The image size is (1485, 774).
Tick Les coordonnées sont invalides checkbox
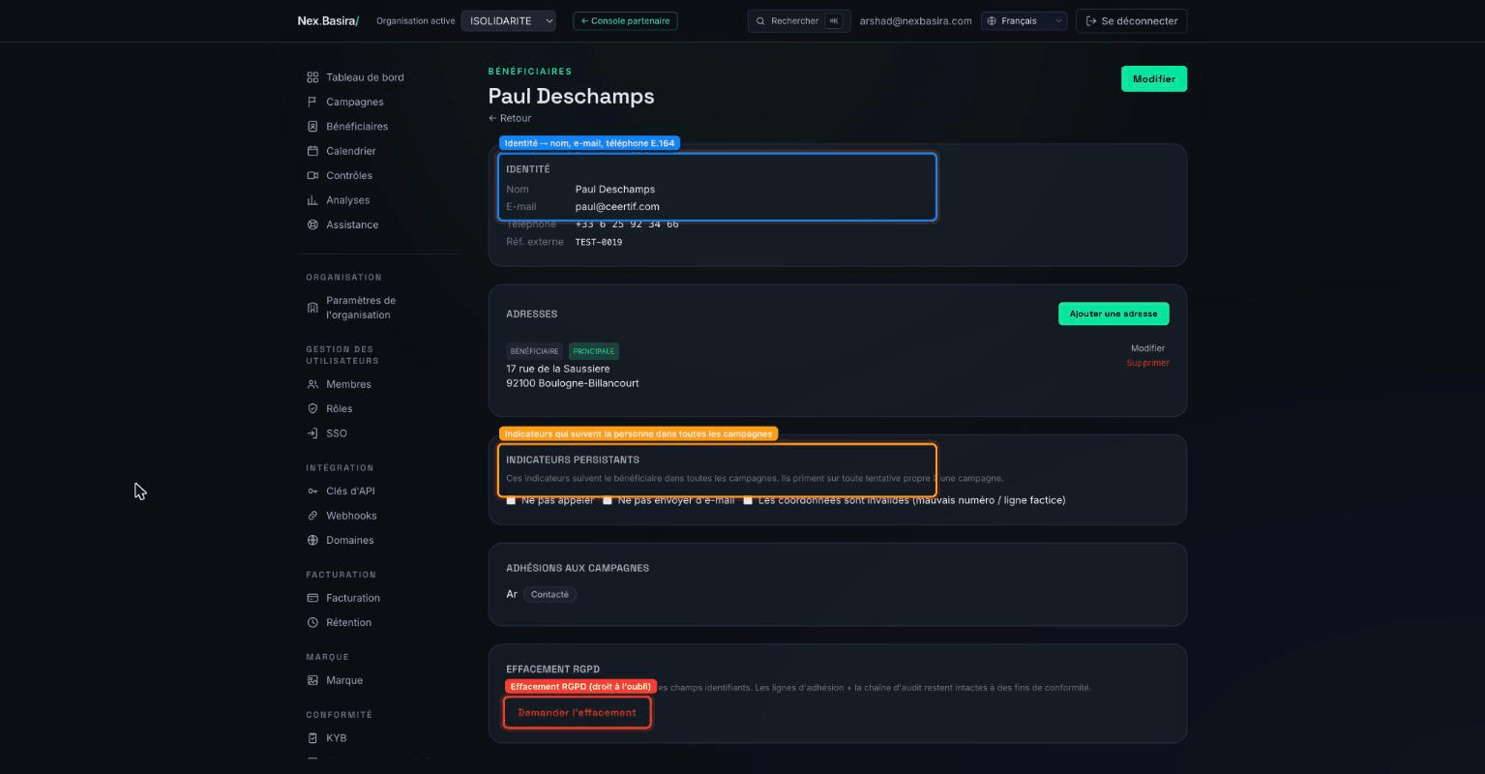point(748,500)
